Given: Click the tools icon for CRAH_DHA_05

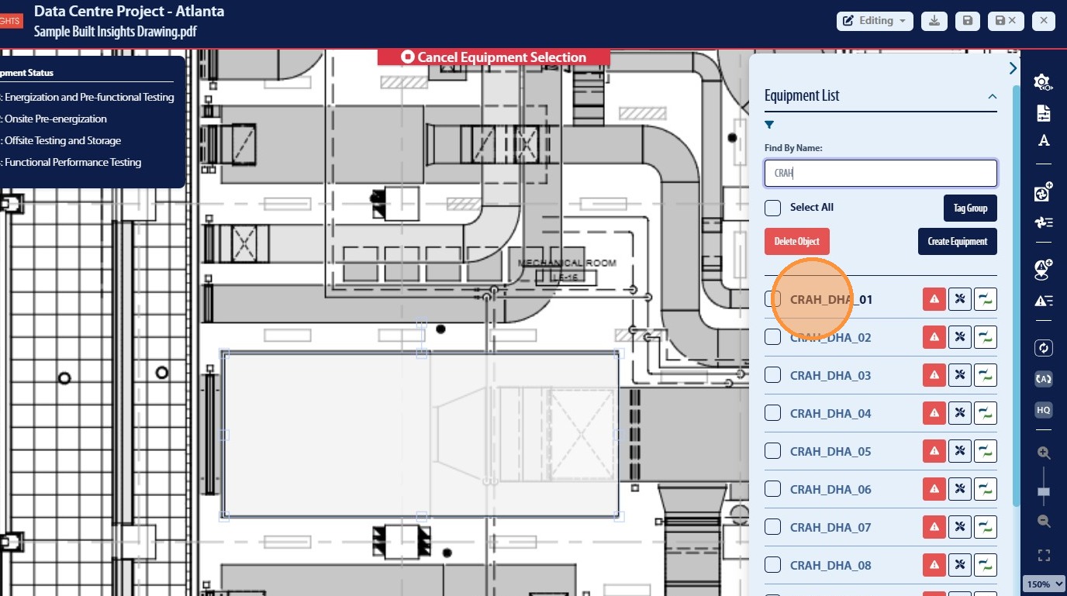Looking at the screenshot, I should (x=960, y=451).
